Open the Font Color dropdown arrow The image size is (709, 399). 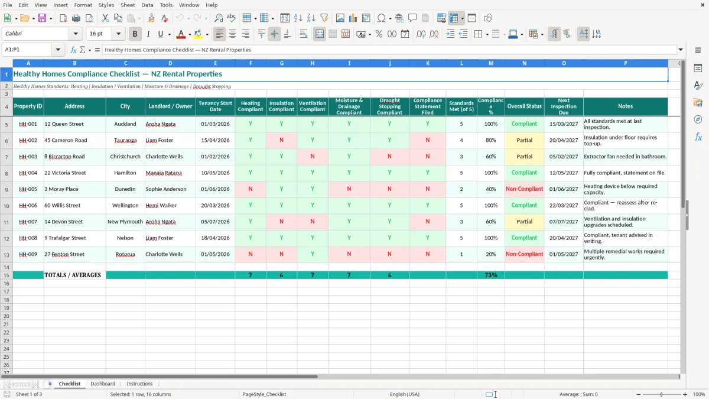189,34
